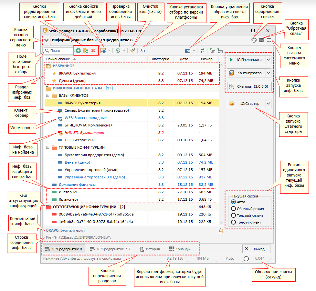This screenshot has width=316, height=291.
Task: Click the add folder icon in the toolbar
Action: [x=86, y=51]
